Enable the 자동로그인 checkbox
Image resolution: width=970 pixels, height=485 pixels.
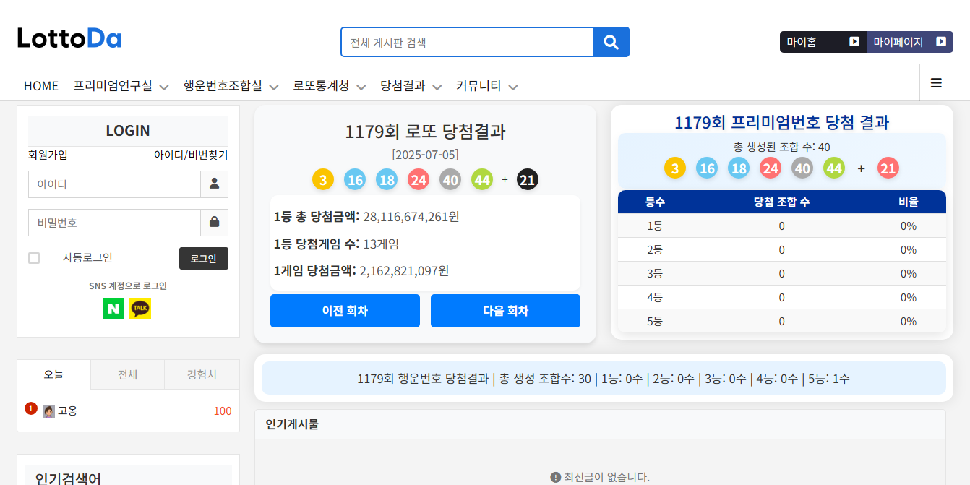click(x=34, y=258)
